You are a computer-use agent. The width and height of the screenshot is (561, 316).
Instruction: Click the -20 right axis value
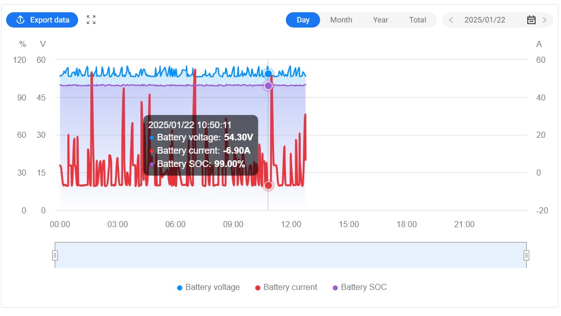pyautogui.click(x=542, y=210)
